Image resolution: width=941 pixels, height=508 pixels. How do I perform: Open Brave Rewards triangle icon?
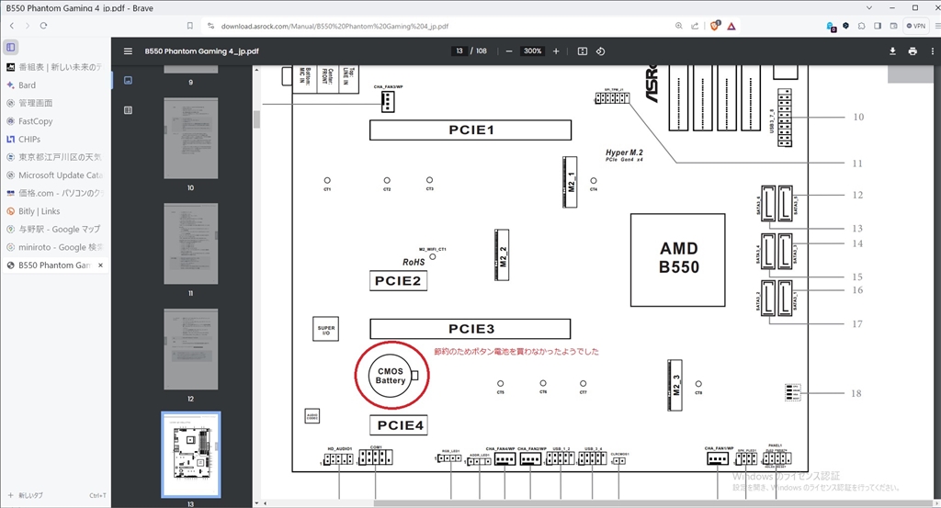[731, 26]
